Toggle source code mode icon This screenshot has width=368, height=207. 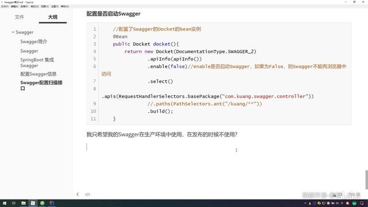[x=87, y=194]
